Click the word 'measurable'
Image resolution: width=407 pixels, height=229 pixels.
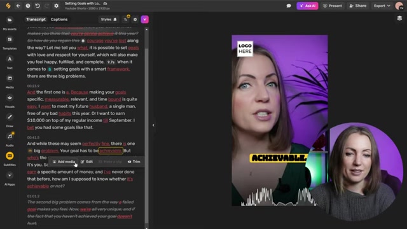click(57, 99)
